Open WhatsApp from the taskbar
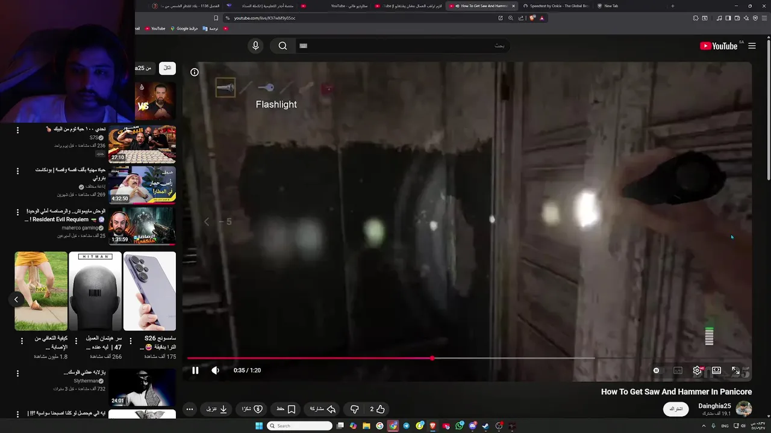771x433 pixels. [x=460, y=426]
